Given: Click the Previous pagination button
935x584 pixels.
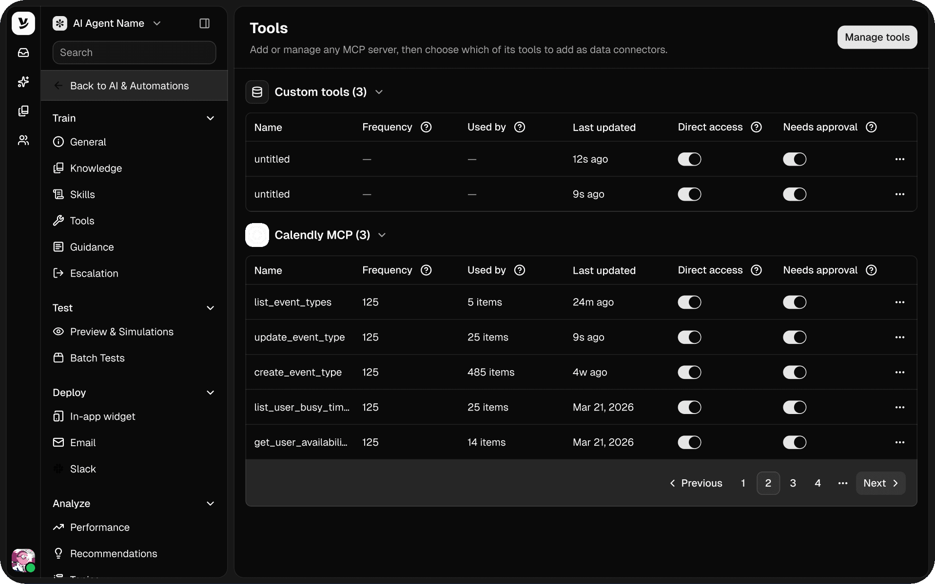Looking at the screenshot, I should pos(696,483).
